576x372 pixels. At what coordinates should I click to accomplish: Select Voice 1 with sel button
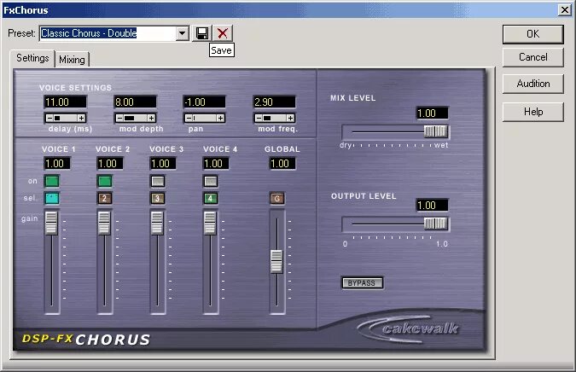(x=52, y=198)
